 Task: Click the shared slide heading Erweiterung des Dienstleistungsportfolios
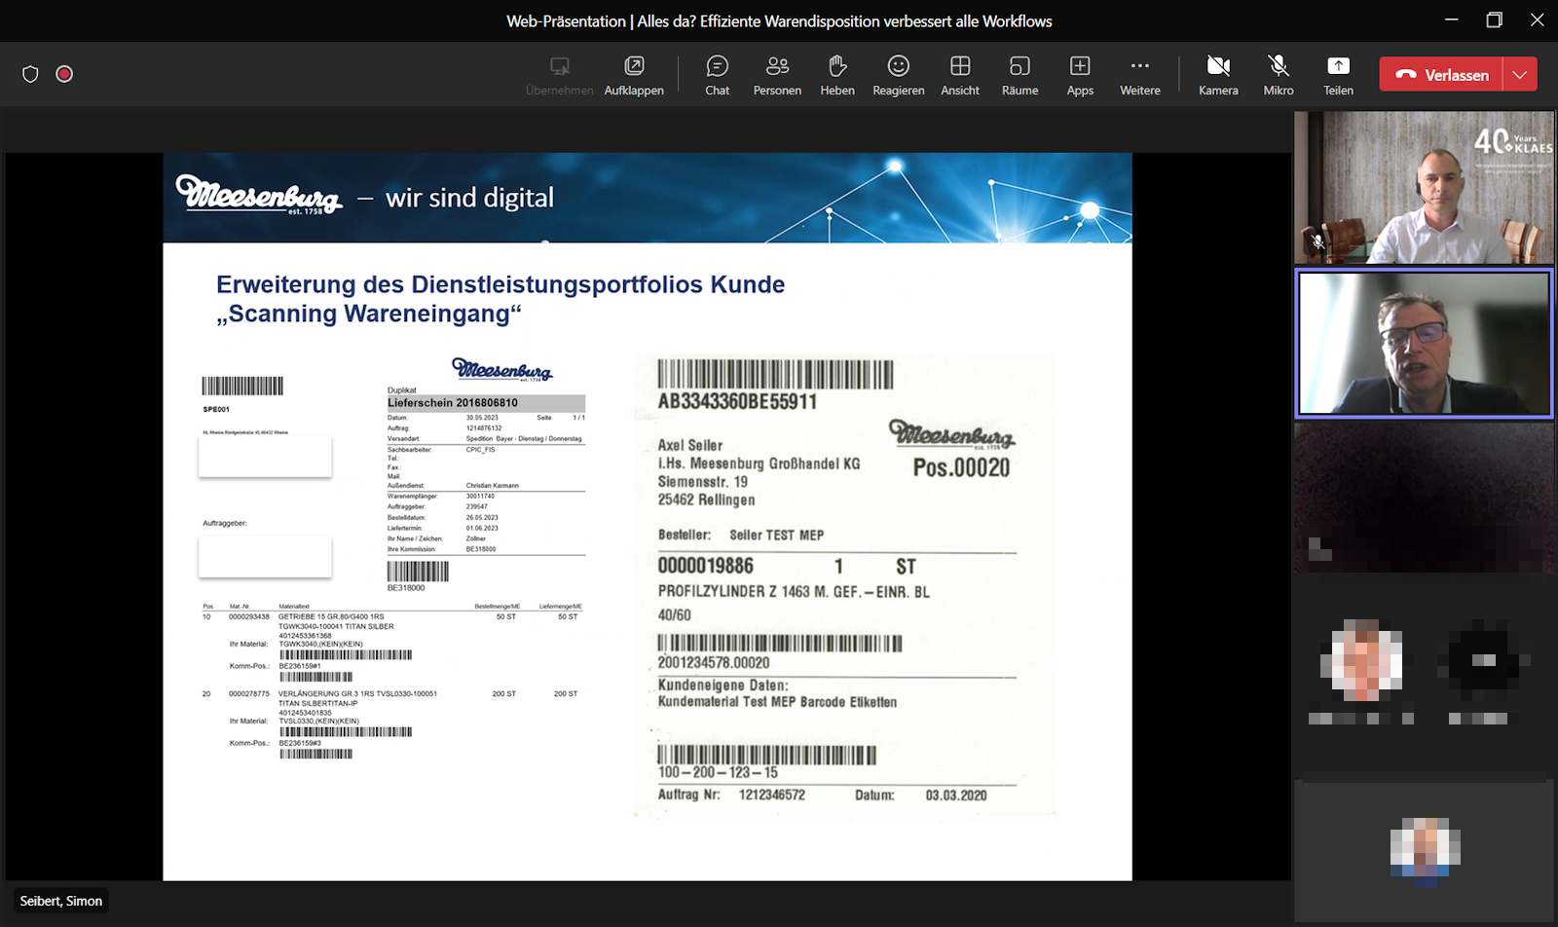501,299
